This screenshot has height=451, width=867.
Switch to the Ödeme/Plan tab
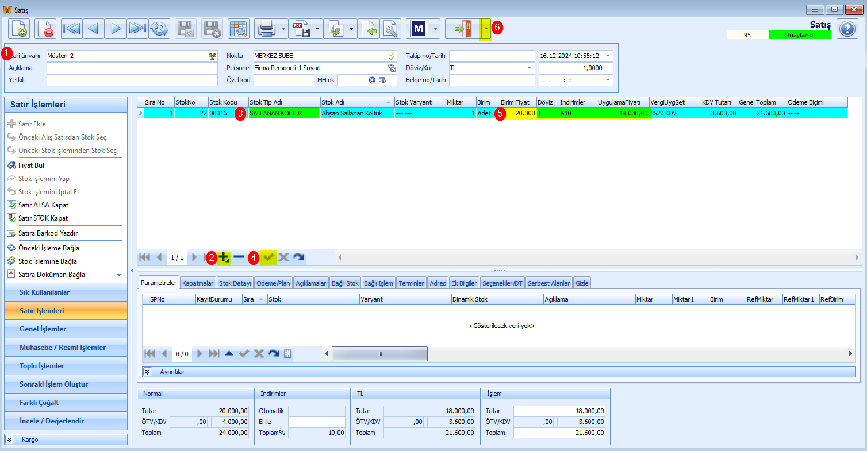273,283
